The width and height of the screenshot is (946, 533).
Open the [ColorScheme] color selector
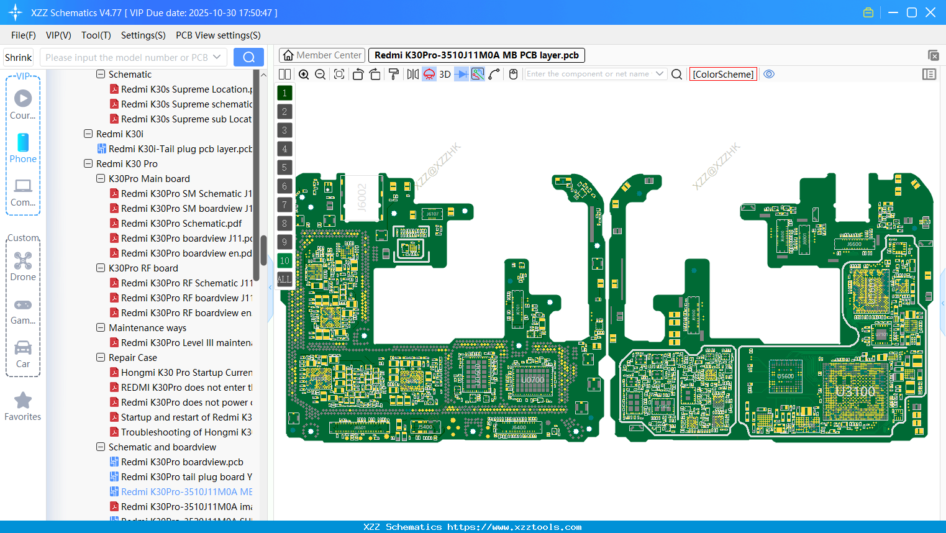[x=722, y=74]
